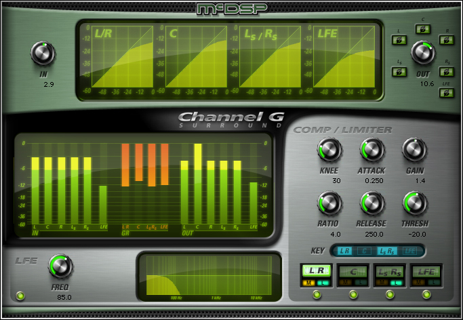
Task: Click the GAIN value 1.4
Action: coord(420,180)
